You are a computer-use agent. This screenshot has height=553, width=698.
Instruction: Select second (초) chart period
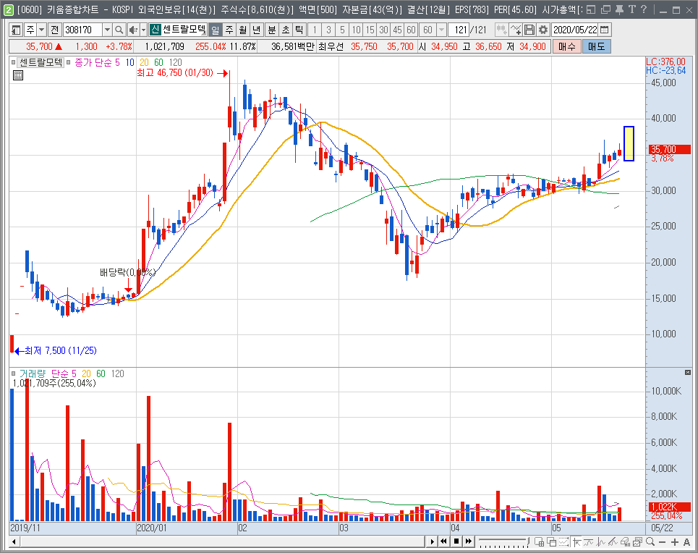click(285, 30)
